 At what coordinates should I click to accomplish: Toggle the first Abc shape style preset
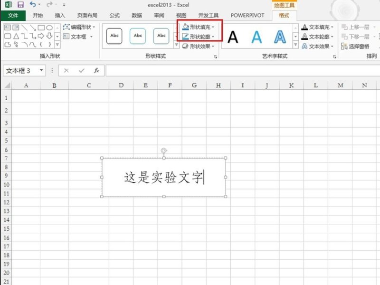114,35
